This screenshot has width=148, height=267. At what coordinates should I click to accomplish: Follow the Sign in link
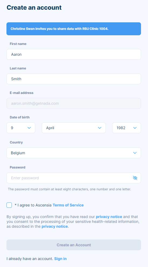click(61, 259)
